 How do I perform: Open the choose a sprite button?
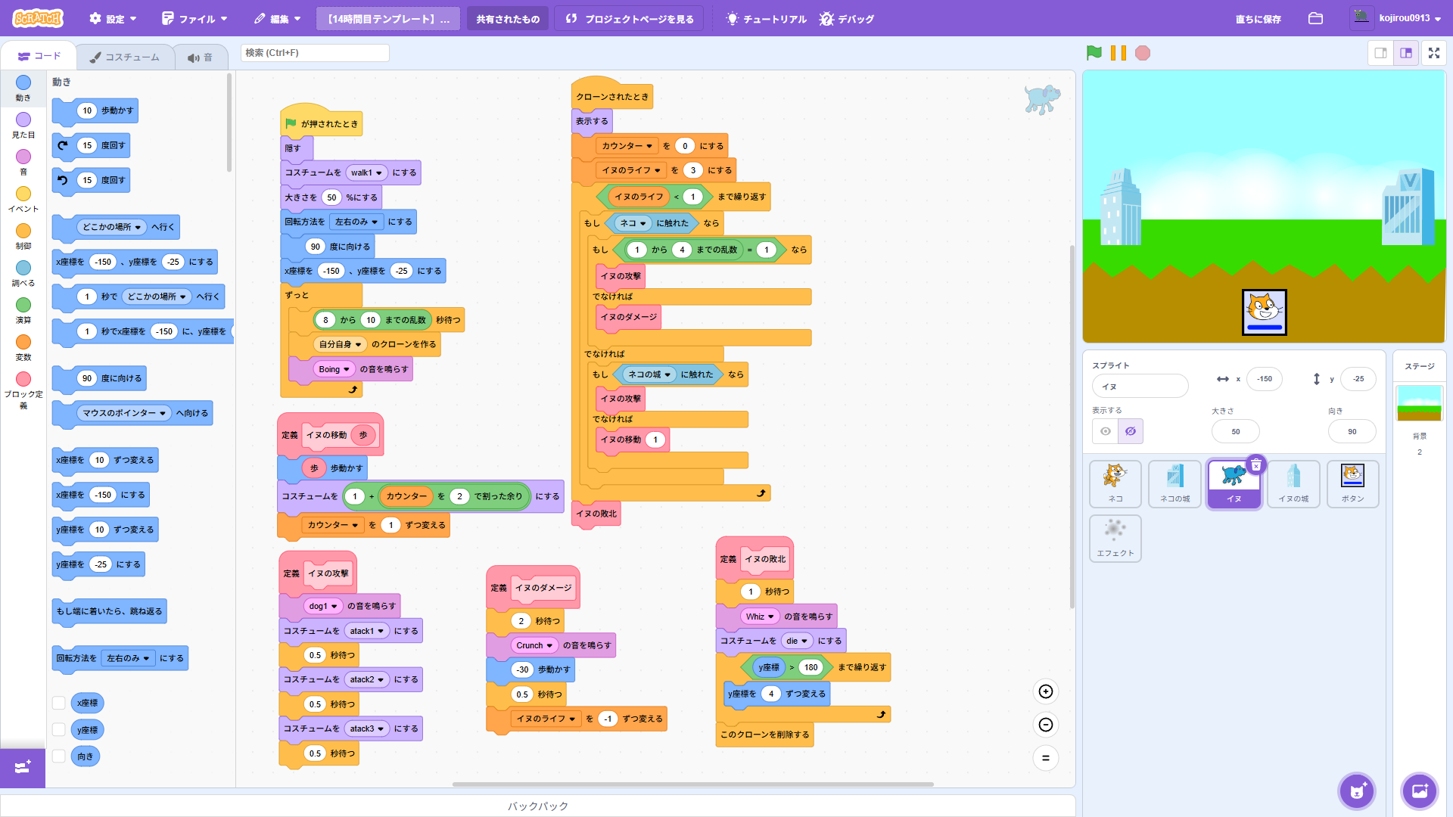[x=1356, y=791]
